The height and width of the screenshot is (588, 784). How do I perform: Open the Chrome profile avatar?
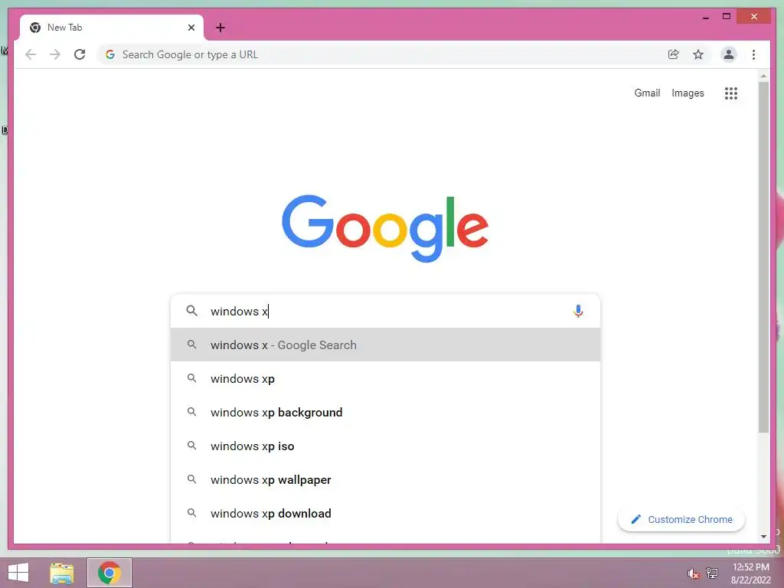729,54
